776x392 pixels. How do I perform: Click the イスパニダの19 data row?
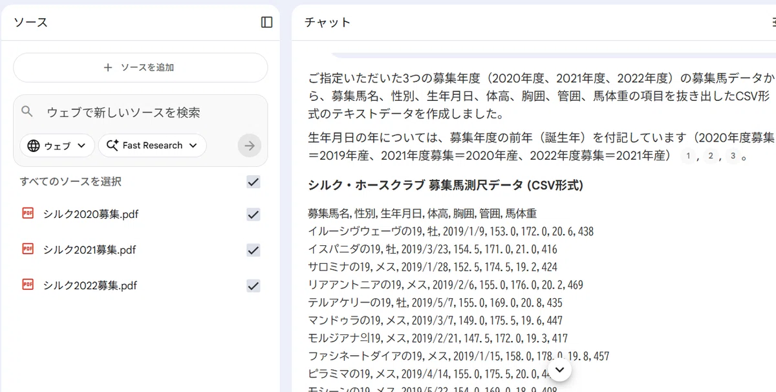[x=432, y=249]
